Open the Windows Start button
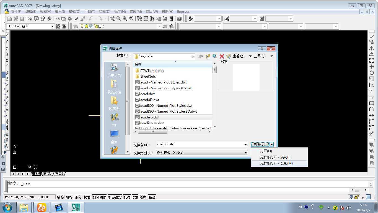 (7, 207)
